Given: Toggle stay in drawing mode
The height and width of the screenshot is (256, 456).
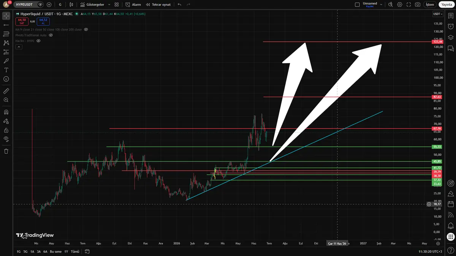Looking at the screenshot, I should [6, 121].
